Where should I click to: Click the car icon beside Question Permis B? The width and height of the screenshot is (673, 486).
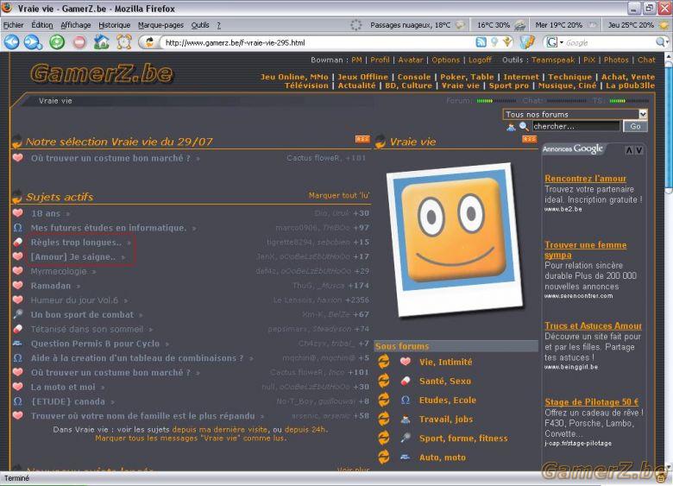17,343
